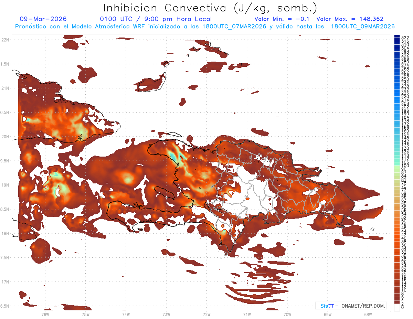Viewport: 413px width, 319px height.
Task: Click the 75W longitude label
Action: (x=85, y=314)
